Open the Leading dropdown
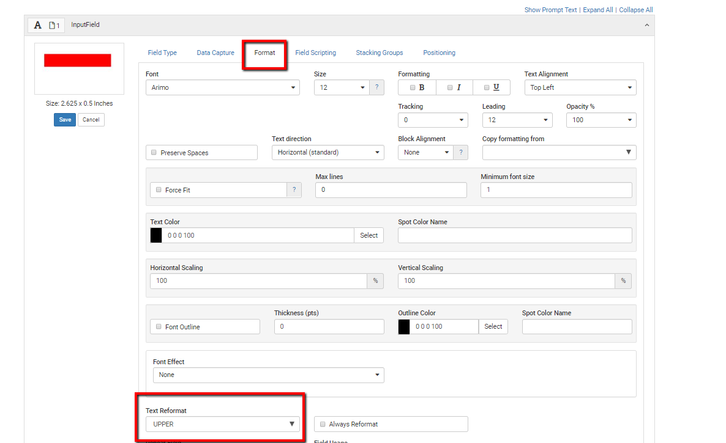 point(517,120)
